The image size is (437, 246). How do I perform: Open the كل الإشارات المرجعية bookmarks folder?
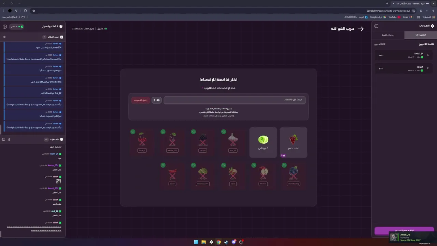coord(14,17)
